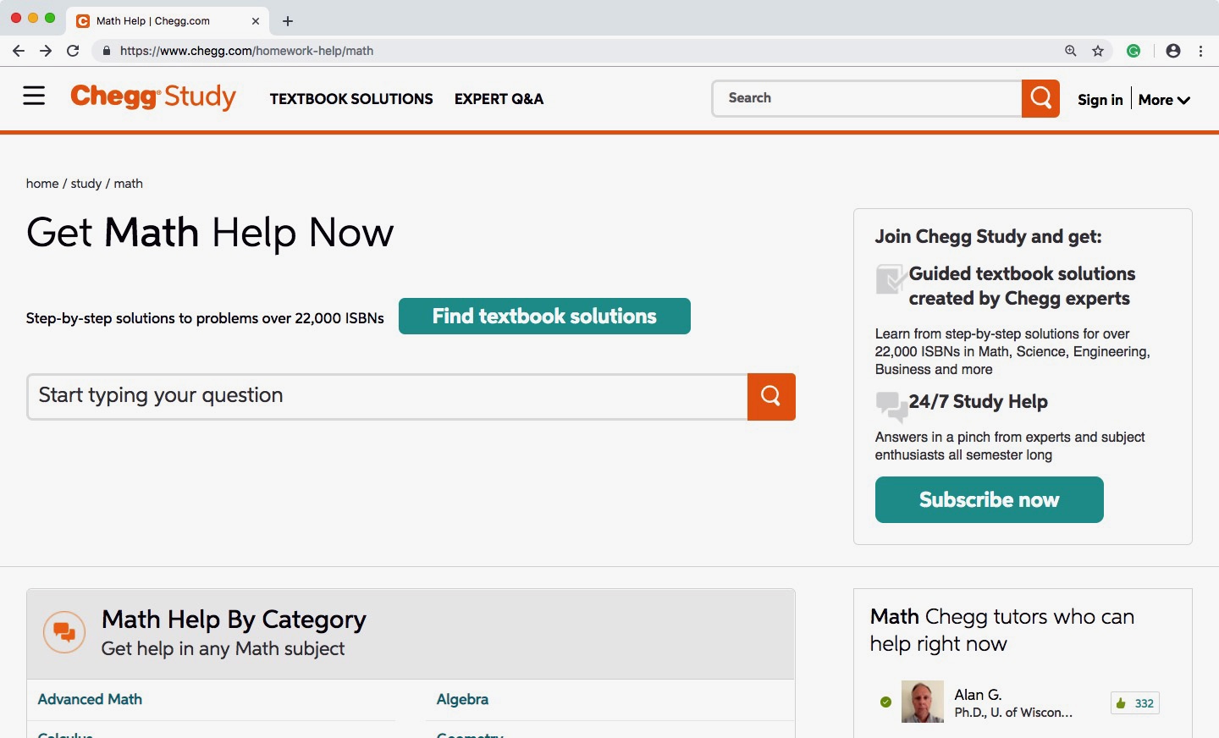Screen dimensions: 1219x738
Task: Click 'Step-by-step solutions to problems' text
Action: click(205, 318)
